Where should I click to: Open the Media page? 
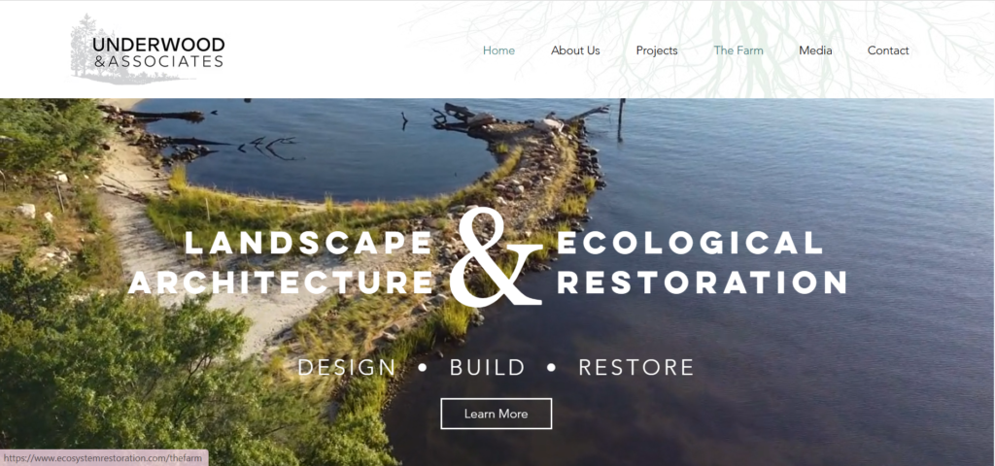(815, 50)
